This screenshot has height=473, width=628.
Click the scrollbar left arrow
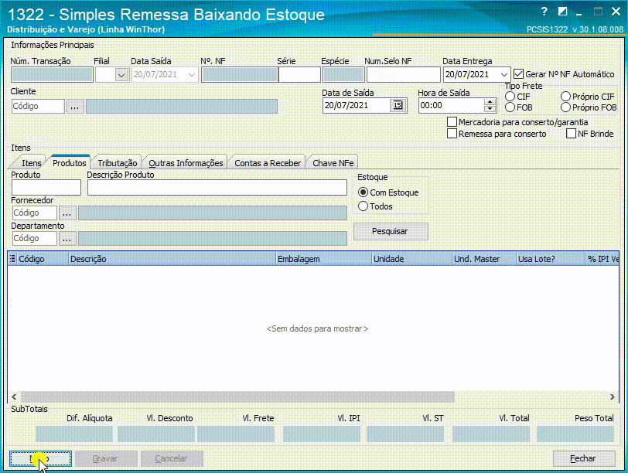(14, 397)
